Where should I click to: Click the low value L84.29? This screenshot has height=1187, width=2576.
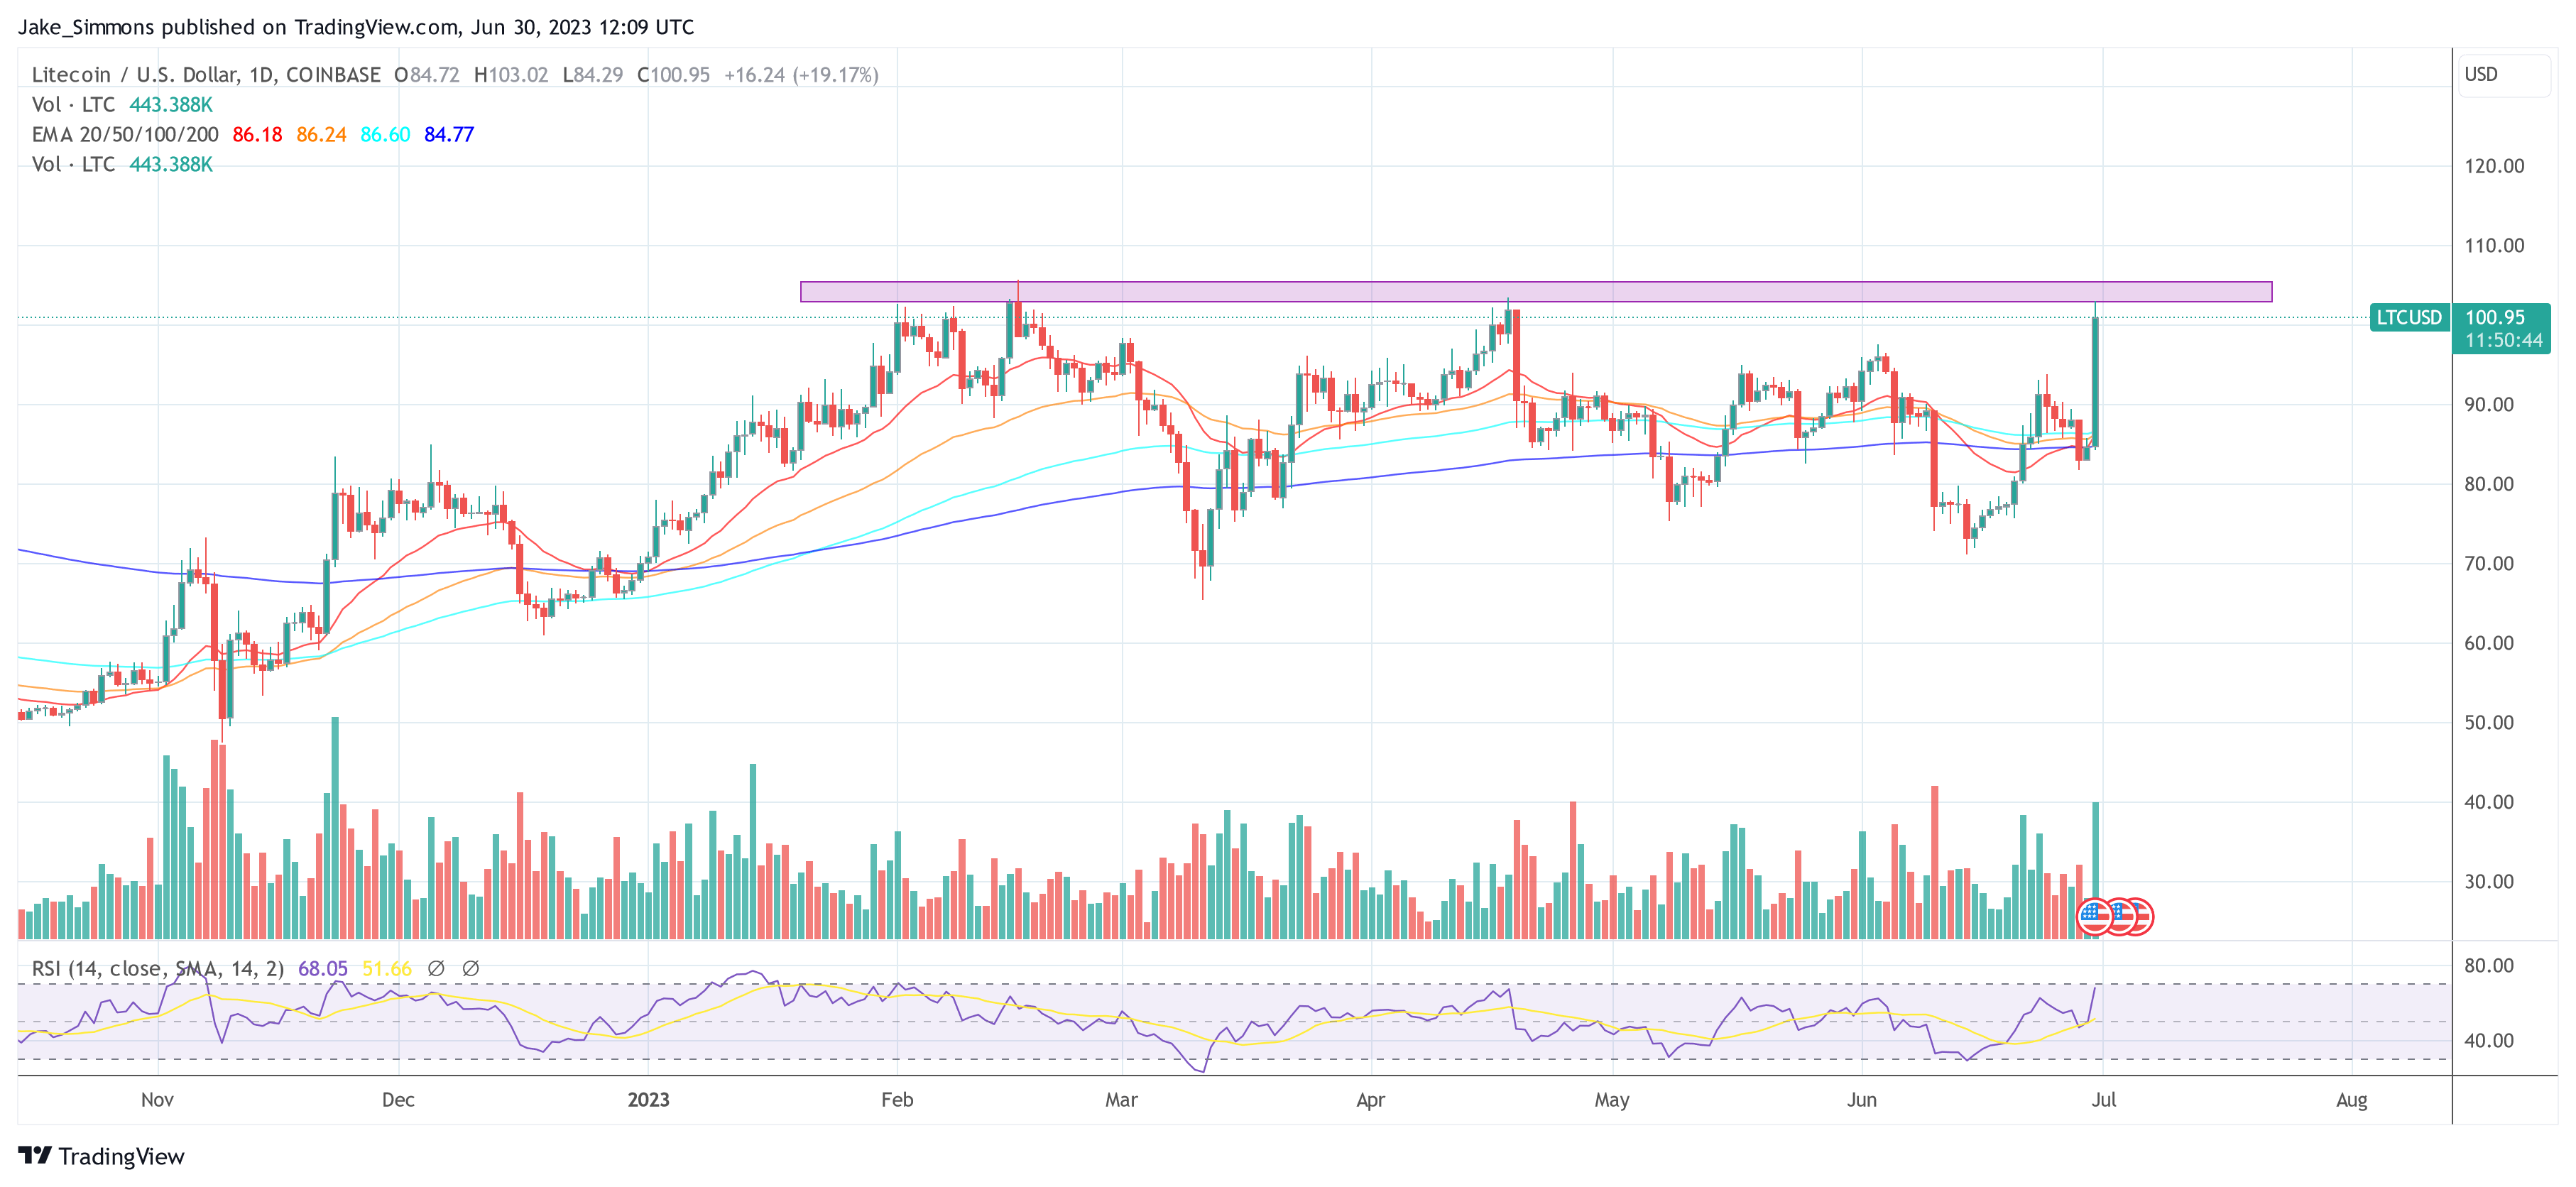tap(593, 75)
